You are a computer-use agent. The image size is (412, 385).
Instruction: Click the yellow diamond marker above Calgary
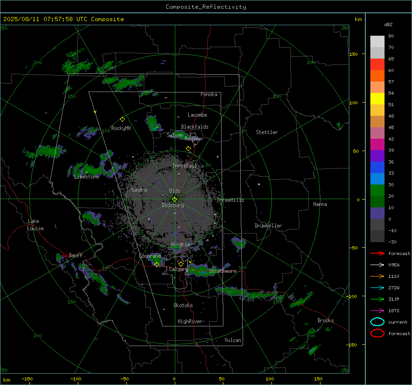pos(181,264)
